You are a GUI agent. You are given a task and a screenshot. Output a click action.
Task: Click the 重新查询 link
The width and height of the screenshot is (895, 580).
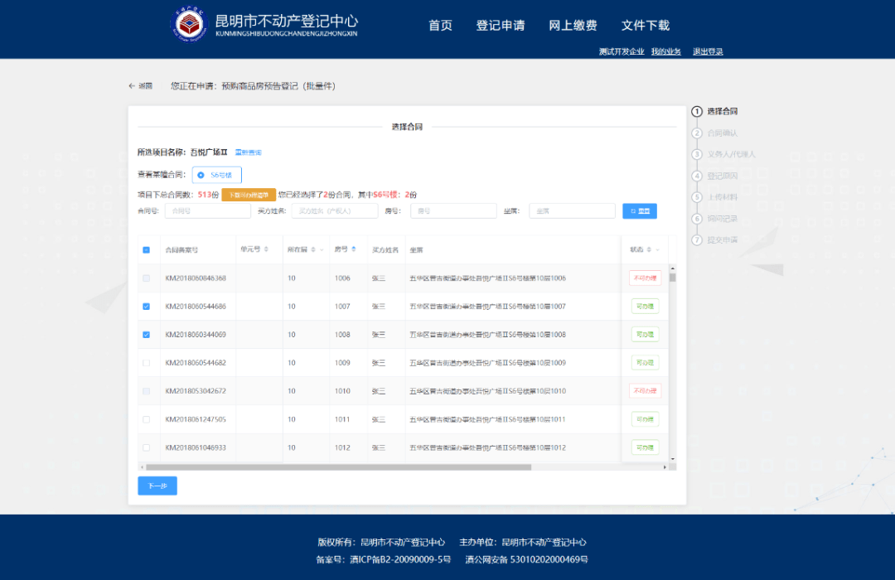point(249,152)
